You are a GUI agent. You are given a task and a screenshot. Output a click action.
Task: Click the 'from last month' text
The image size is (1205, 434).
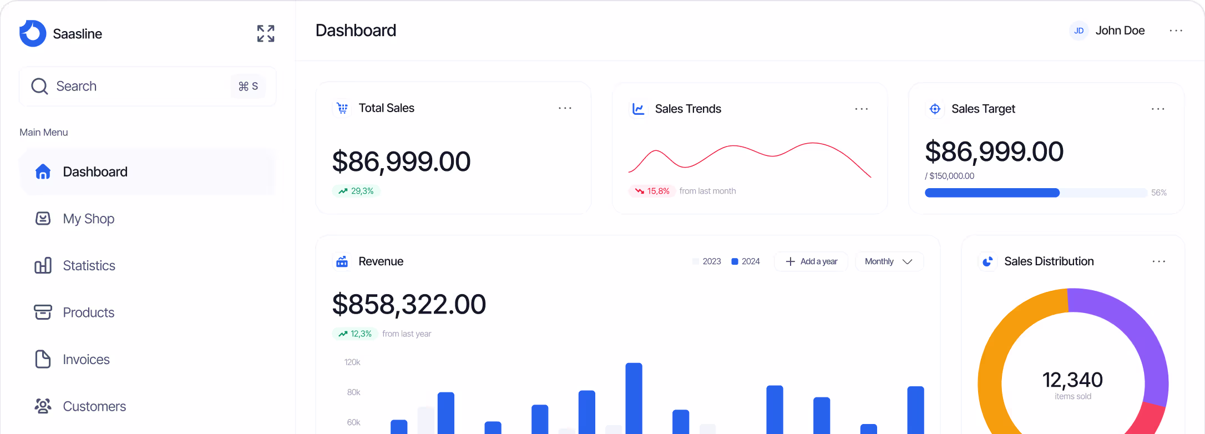707,191
